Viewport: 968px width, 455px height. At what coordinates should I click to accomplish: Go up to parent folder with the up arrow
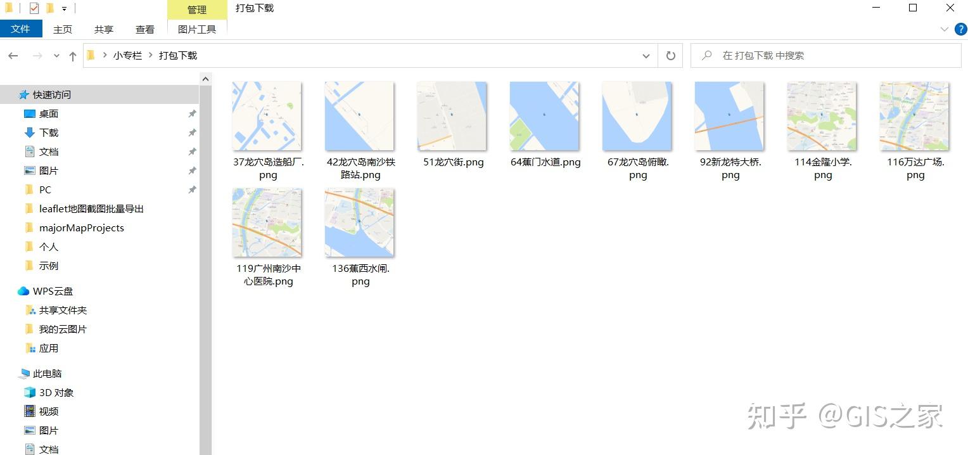[72, 55]
